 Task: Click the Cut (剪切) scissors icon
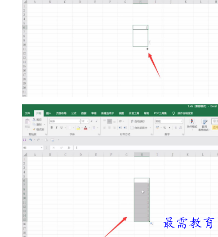pos(34,120)
